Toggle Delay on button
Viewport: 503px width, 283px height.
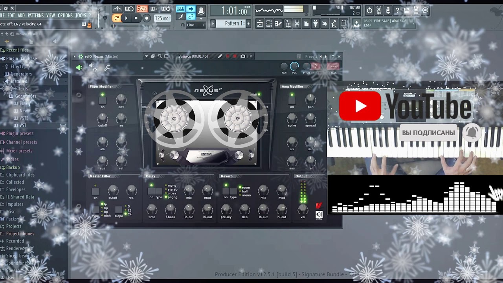click(x=151, y=191)
